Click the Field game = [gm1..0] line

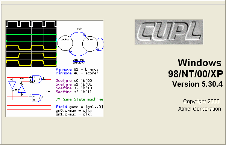(x=79, y=107)
